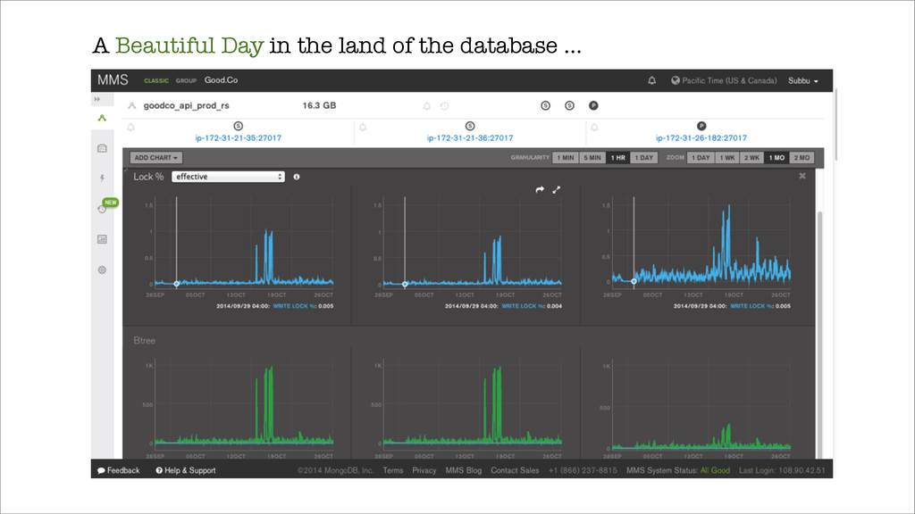Click the MMS logo

[113, 80]
